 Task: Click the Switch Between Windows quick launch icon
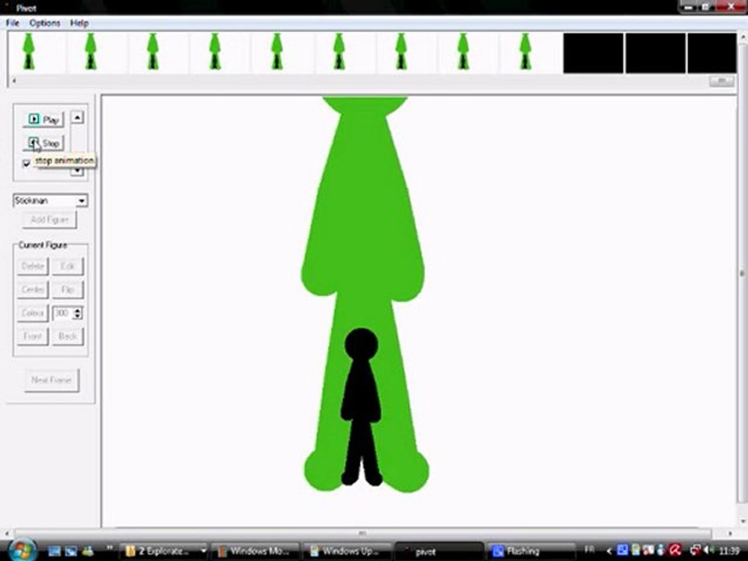tap(71, 552)
